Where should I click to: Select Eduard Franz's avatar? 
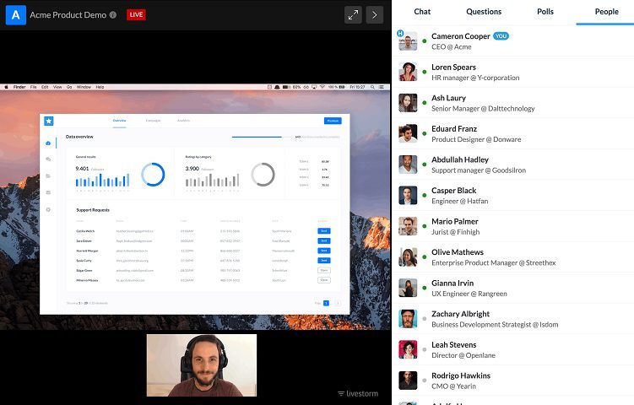pyautogui.click(x=408, y=133)
